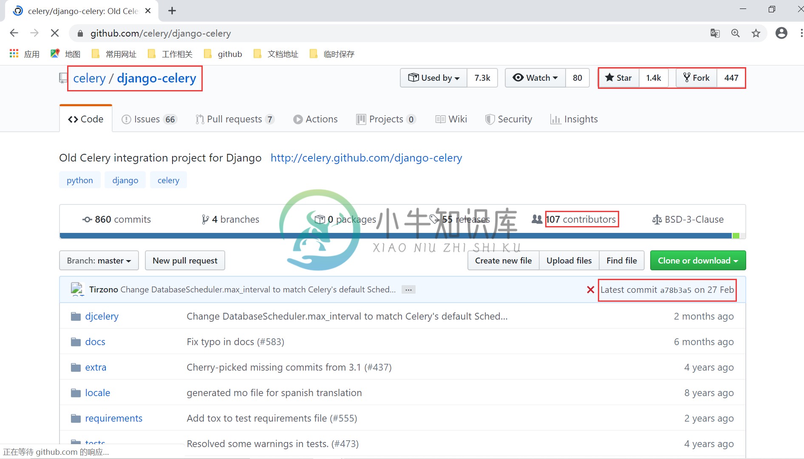Switch to the Security tab
Viewport: 804px width, 459px height.
[x=509, y=119]
